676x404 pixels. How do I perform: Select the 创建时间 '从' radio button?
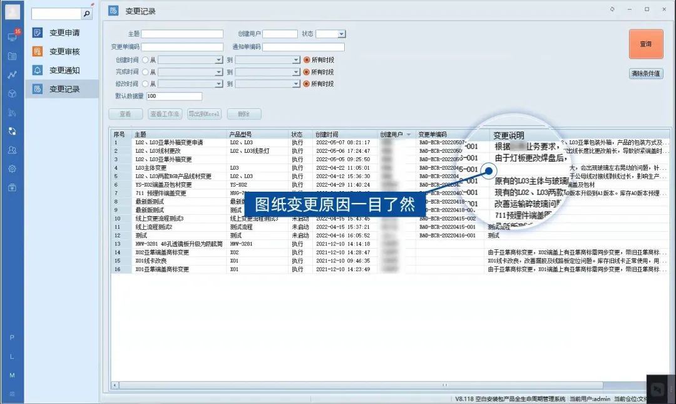(x=145, y=60)
